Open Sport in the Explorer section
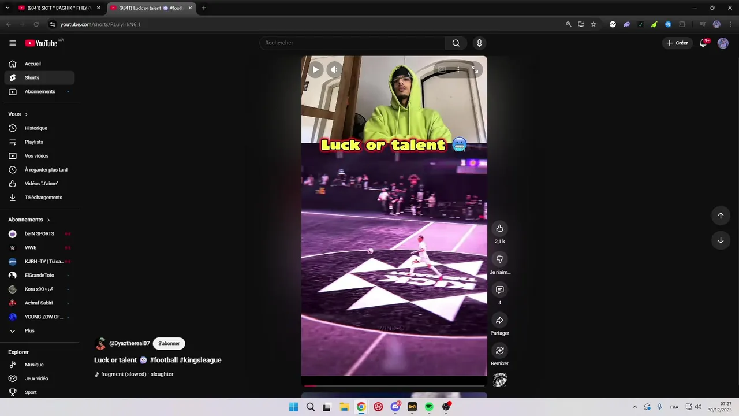Image resolution: width=739 pixels, height=416 pixels. 39,392
